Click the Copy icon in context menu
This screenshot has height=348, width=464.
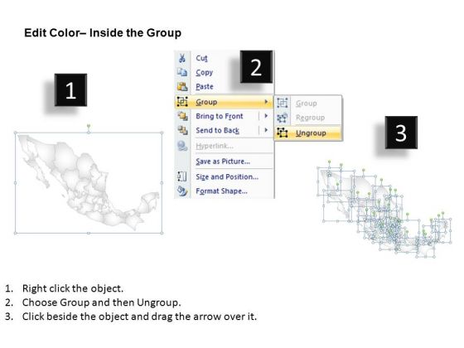click(182, 72)
